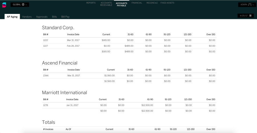Click the Standard Corp. vendor heading
The image size is (257, 133).
[x=58, y=28]
